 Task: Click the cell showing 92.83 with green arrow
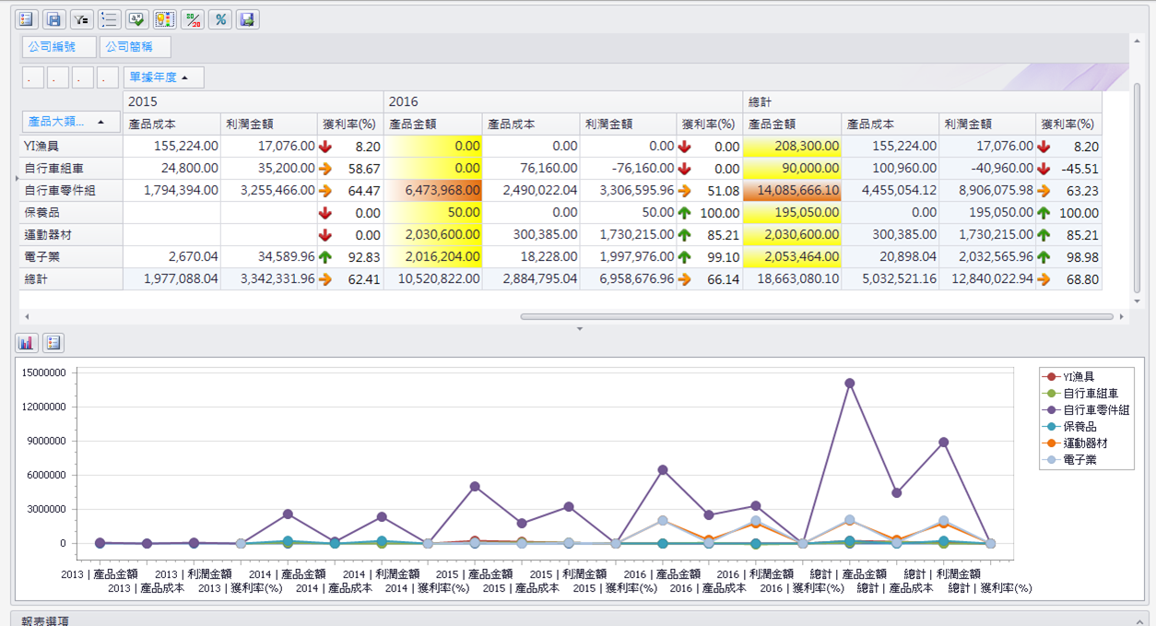tap(350, 256)
